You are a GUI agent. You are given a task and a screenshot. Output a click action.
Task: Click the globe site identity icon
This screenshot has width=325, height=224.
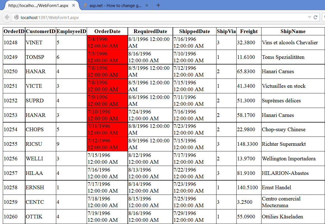pos(17,17)
